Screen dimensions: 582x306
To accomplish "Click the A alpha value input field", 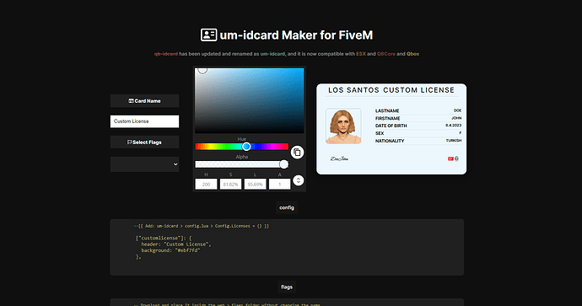I will coord(279,185).
